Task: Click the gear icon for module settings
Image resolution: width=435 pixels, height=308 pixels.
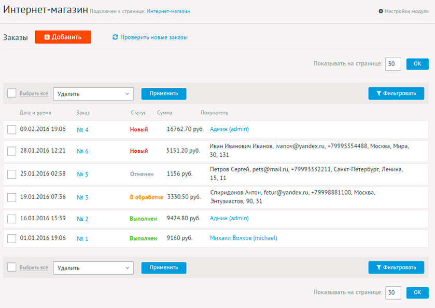Action: (381, 11)
